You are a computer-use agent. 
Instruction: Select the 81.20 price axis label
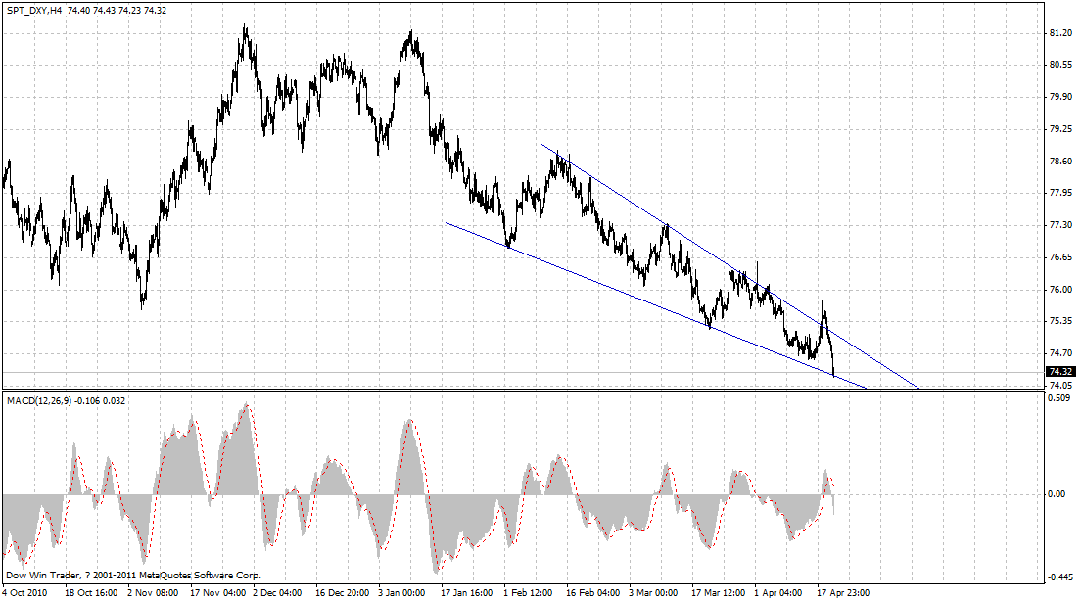pyautogui.click(x=1060, y=33)
